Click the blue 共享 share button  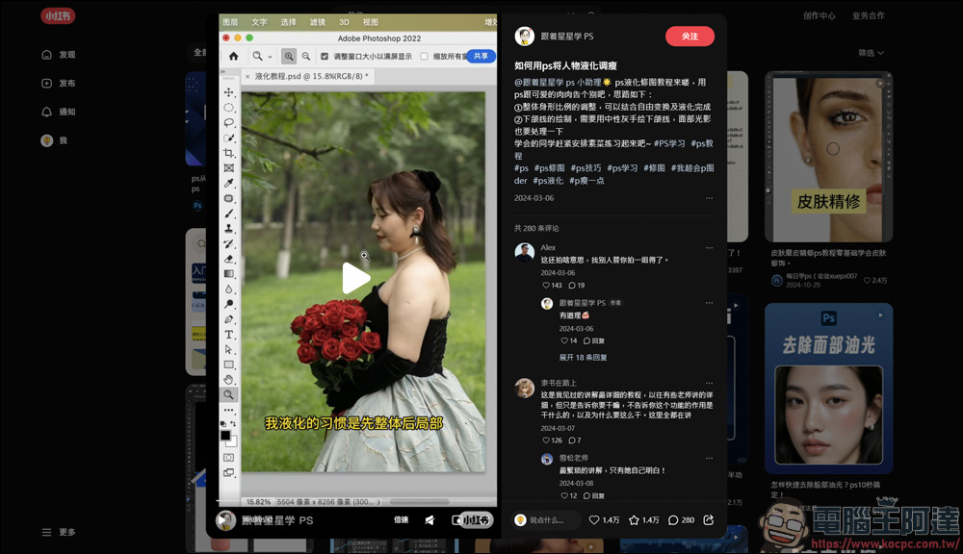[481, 56]
